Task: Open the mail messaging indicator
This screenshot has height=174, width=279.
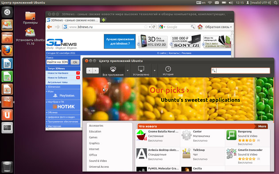Action: tap(217, 3)
